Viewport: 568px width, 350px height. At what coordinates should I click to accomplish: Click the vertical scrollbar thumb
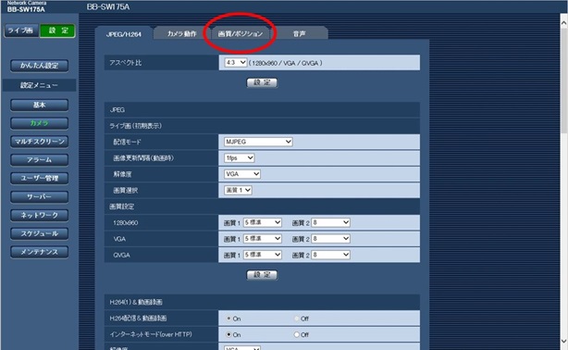click(x=563, y=80)
